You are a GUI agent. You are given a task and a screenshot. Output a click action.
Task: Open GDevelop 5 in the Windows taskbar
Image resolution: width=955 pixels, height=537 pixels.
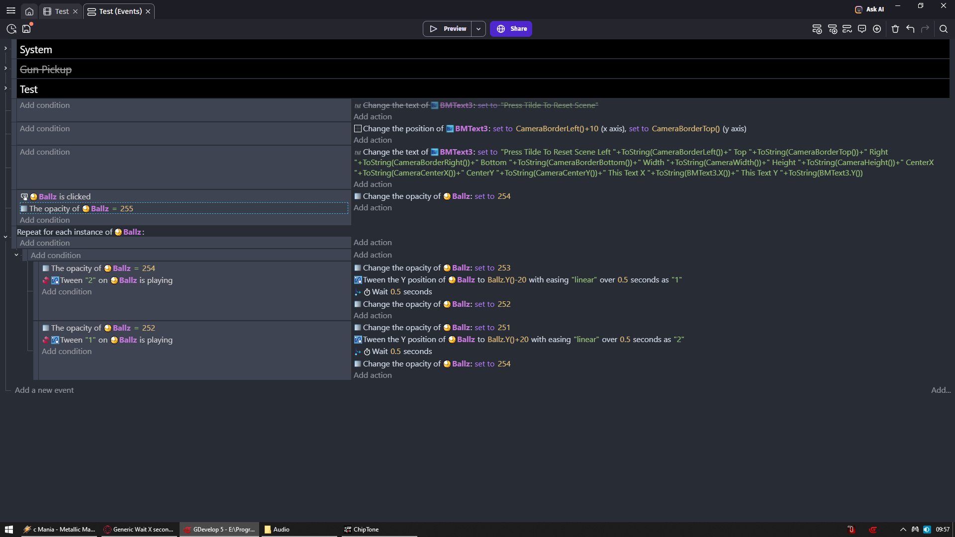(219, 530)
